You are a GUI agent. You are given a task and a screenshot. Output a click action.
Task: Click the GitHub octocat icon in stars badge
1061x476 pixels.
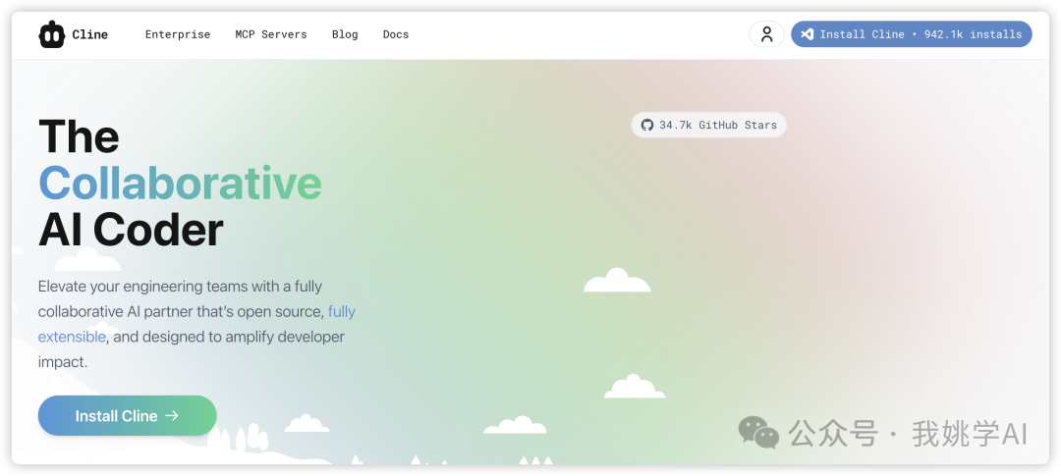coord(647,125)
